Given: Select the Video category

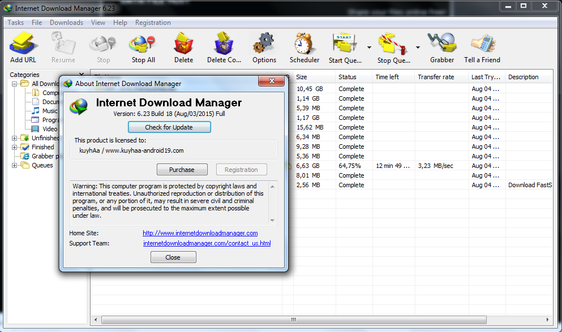Looking at the screenshot, I should click(49, 129).
